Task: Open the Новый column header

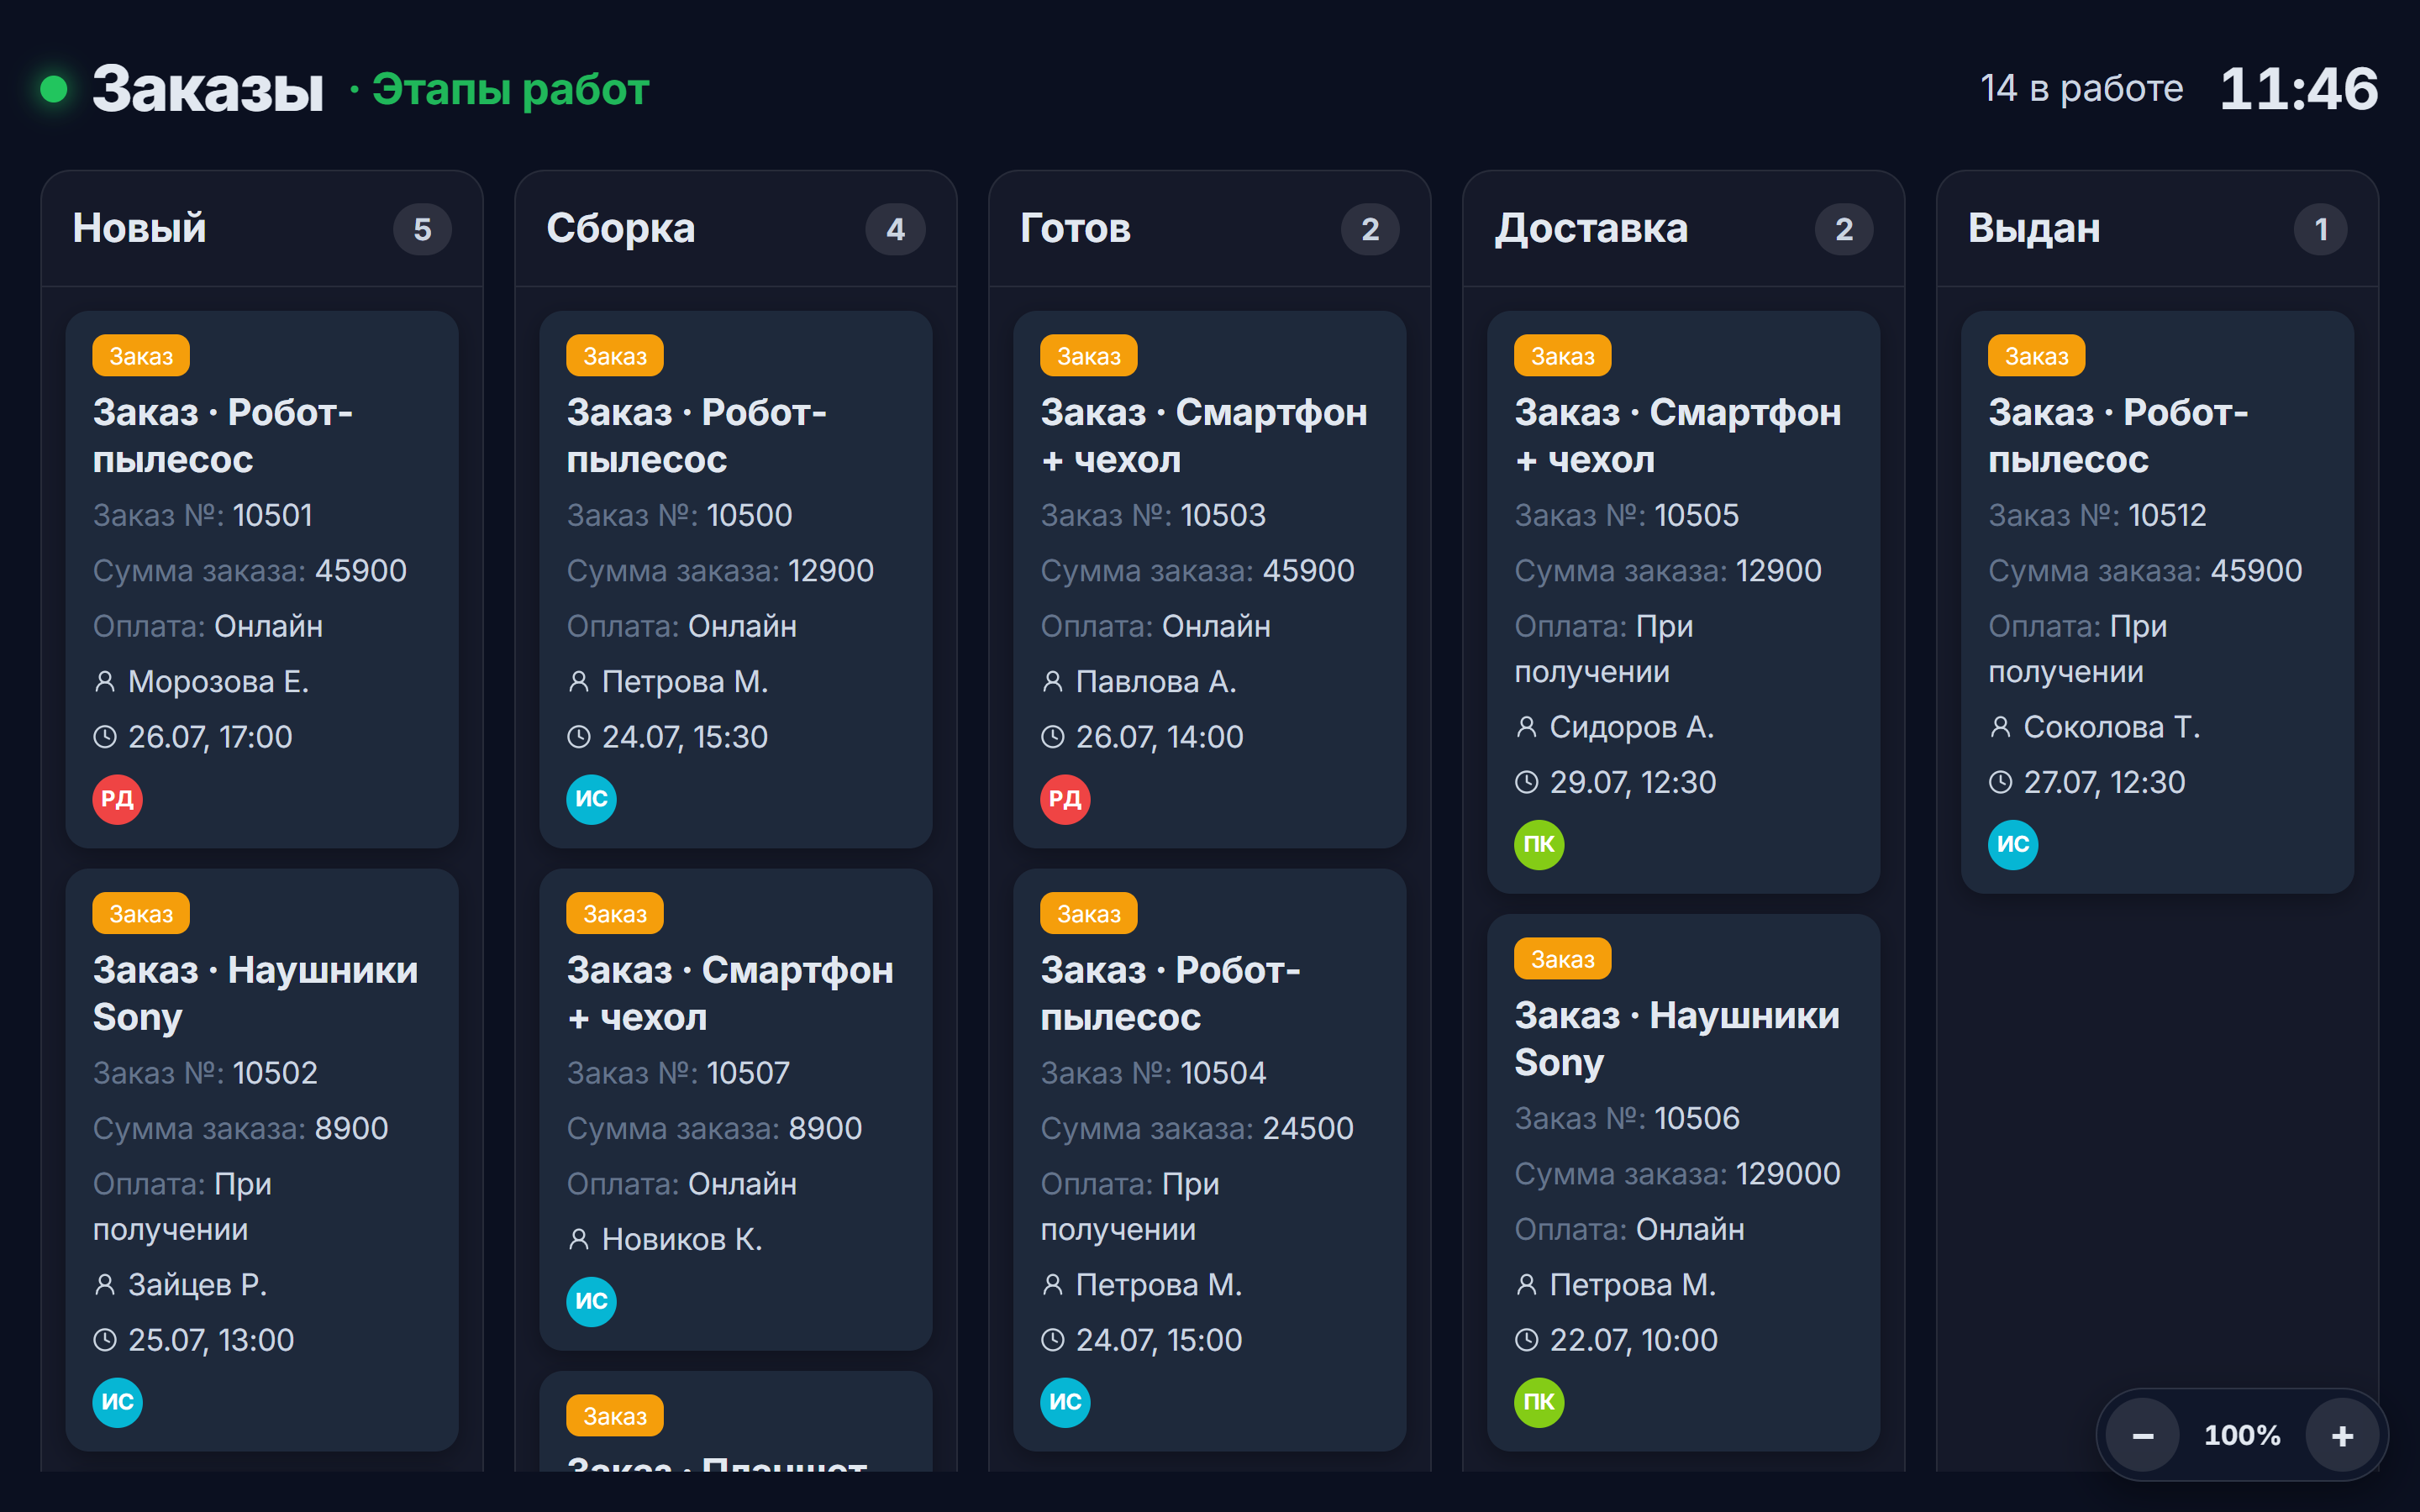Action: point(262,229)
